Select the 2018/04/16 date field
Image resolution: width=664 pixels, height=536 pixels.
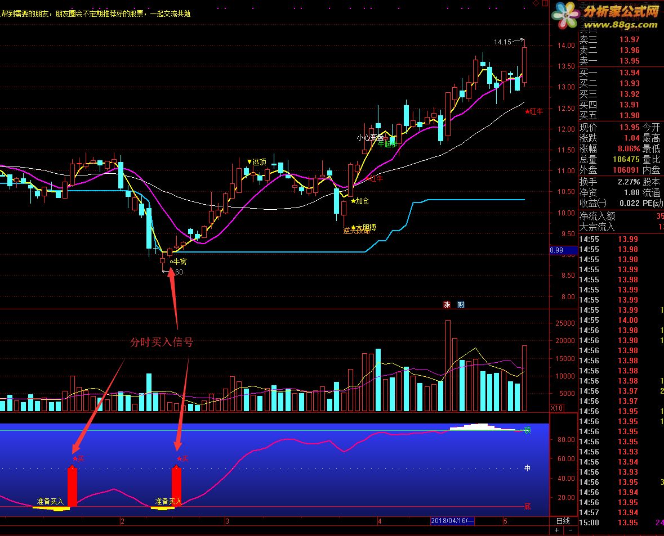point(452,521)
